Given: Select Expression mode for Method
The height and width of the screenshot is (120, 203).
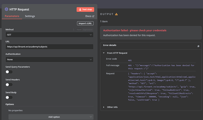Looking at the screenshot, I should point(88,30).
